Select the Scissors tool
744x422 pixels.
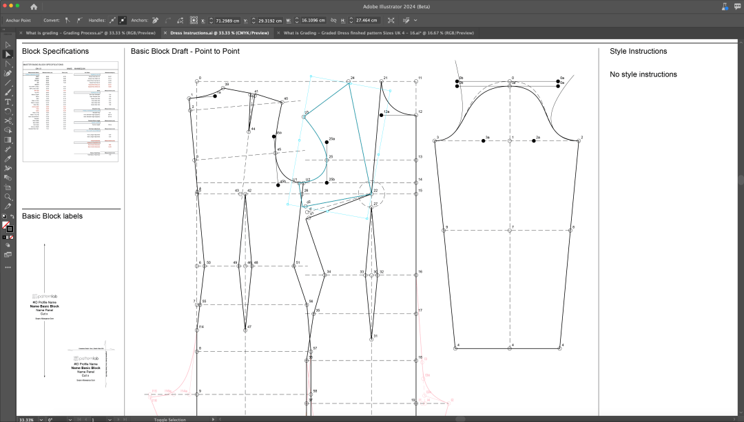click(8, 120)
